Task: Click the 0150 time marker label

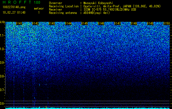Action: pos(167,23)
